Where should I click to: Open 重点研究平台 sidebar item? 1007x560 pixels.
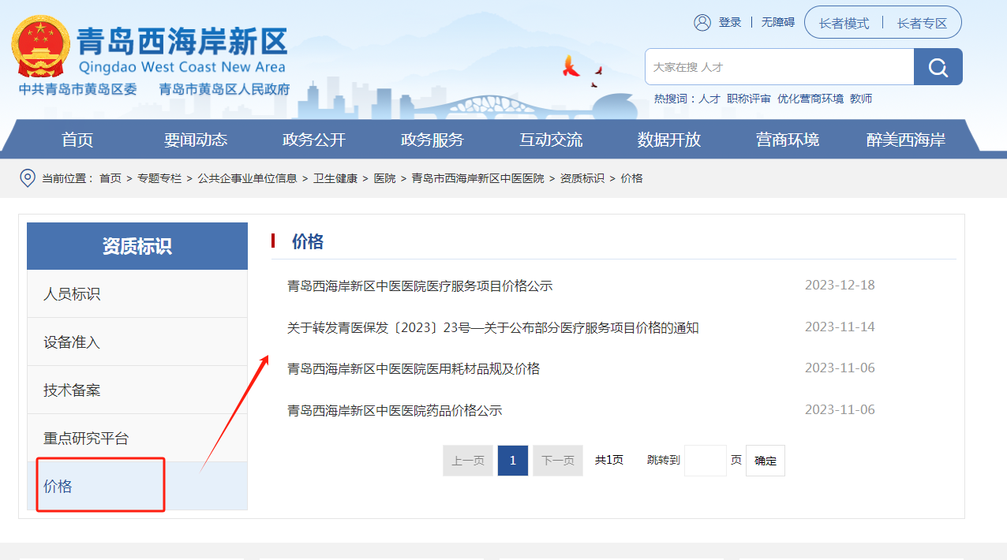pos(86,439)
